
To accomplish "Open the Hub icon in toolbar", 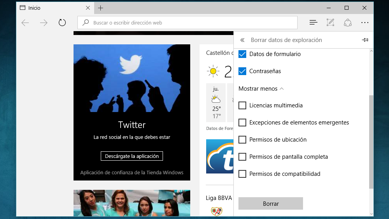I will [x=313, y=23].
